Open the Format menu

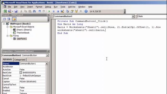pos(39,7)
